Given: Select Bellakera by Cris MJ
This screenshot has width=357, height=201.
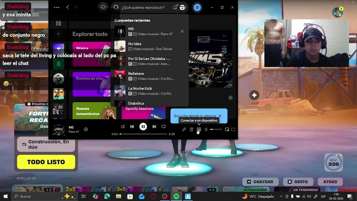Looking at the screenshot, I should click(x=149, y=76).
